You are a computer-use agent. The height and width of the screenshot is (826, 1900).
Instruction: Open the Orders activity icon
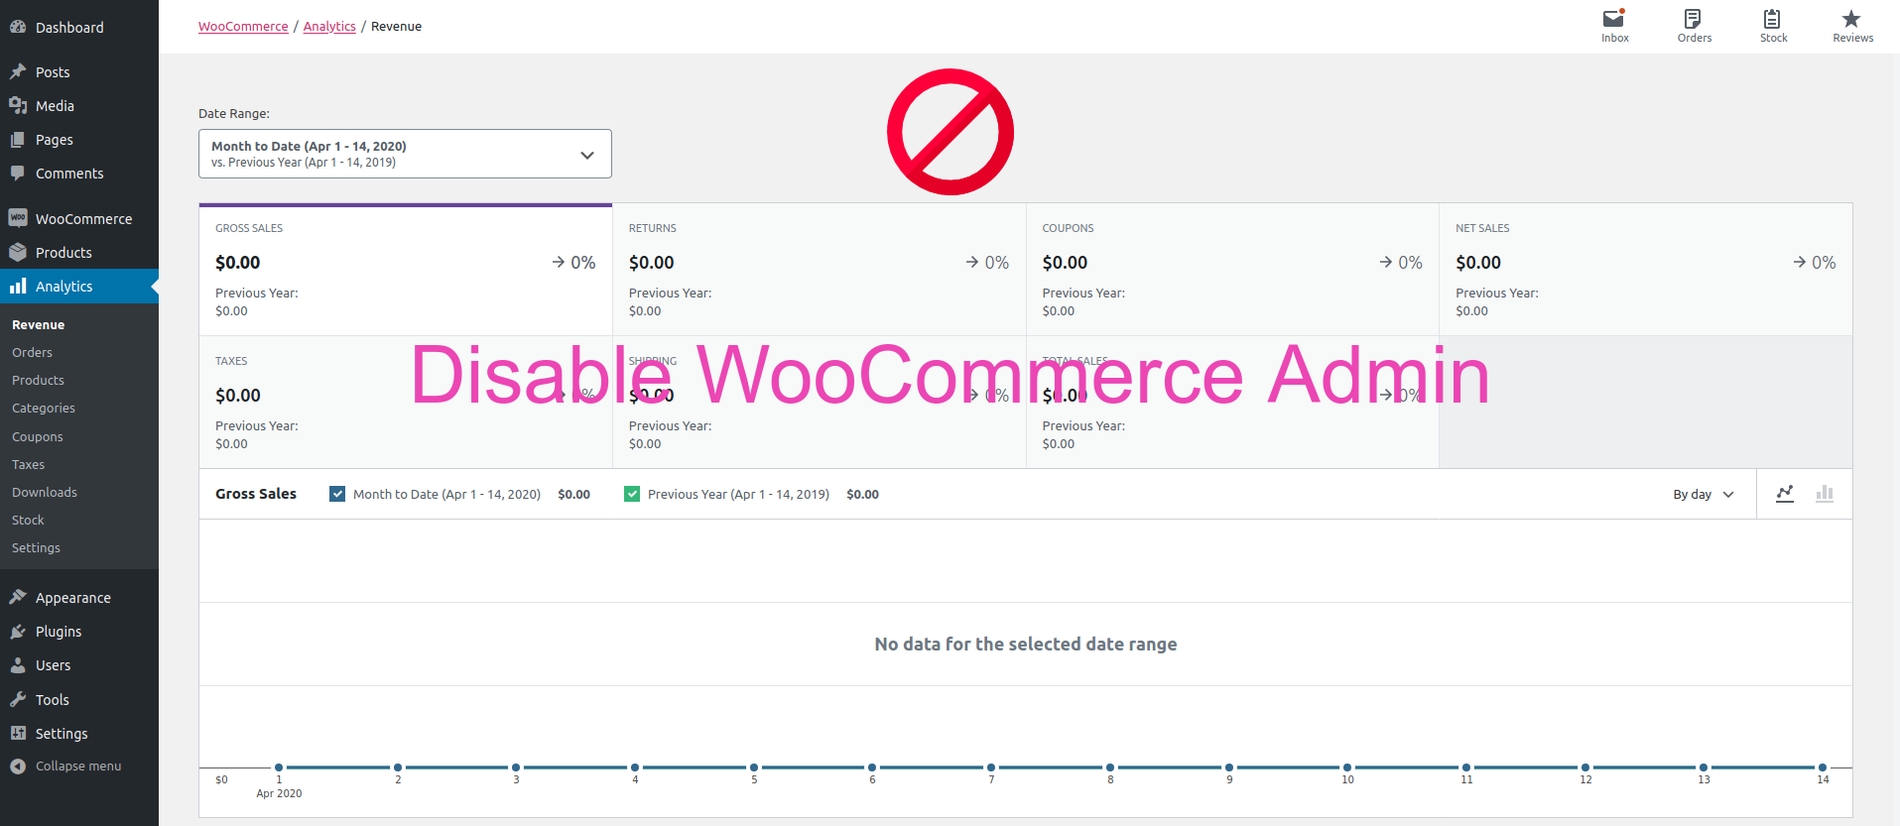coord(1693,19)
